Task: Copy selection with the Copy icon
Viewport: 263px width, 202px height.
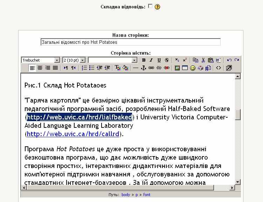Action: 195,60
